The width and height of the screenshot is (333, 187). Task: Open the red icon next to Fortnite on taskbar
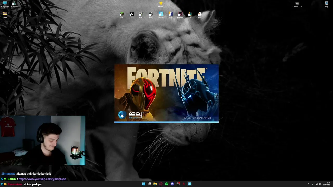coord(184,184)
